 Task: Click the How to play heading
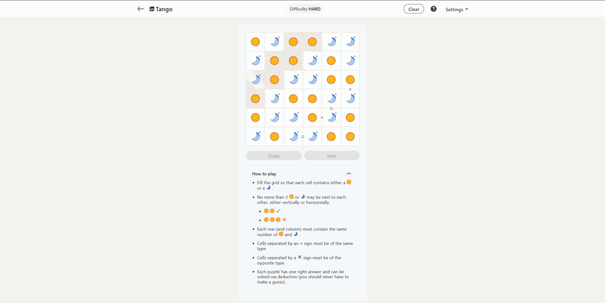point(264,174)
